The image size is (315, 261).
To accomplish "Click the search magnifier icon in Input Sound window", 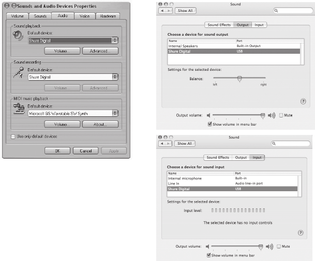I will 274,143.
